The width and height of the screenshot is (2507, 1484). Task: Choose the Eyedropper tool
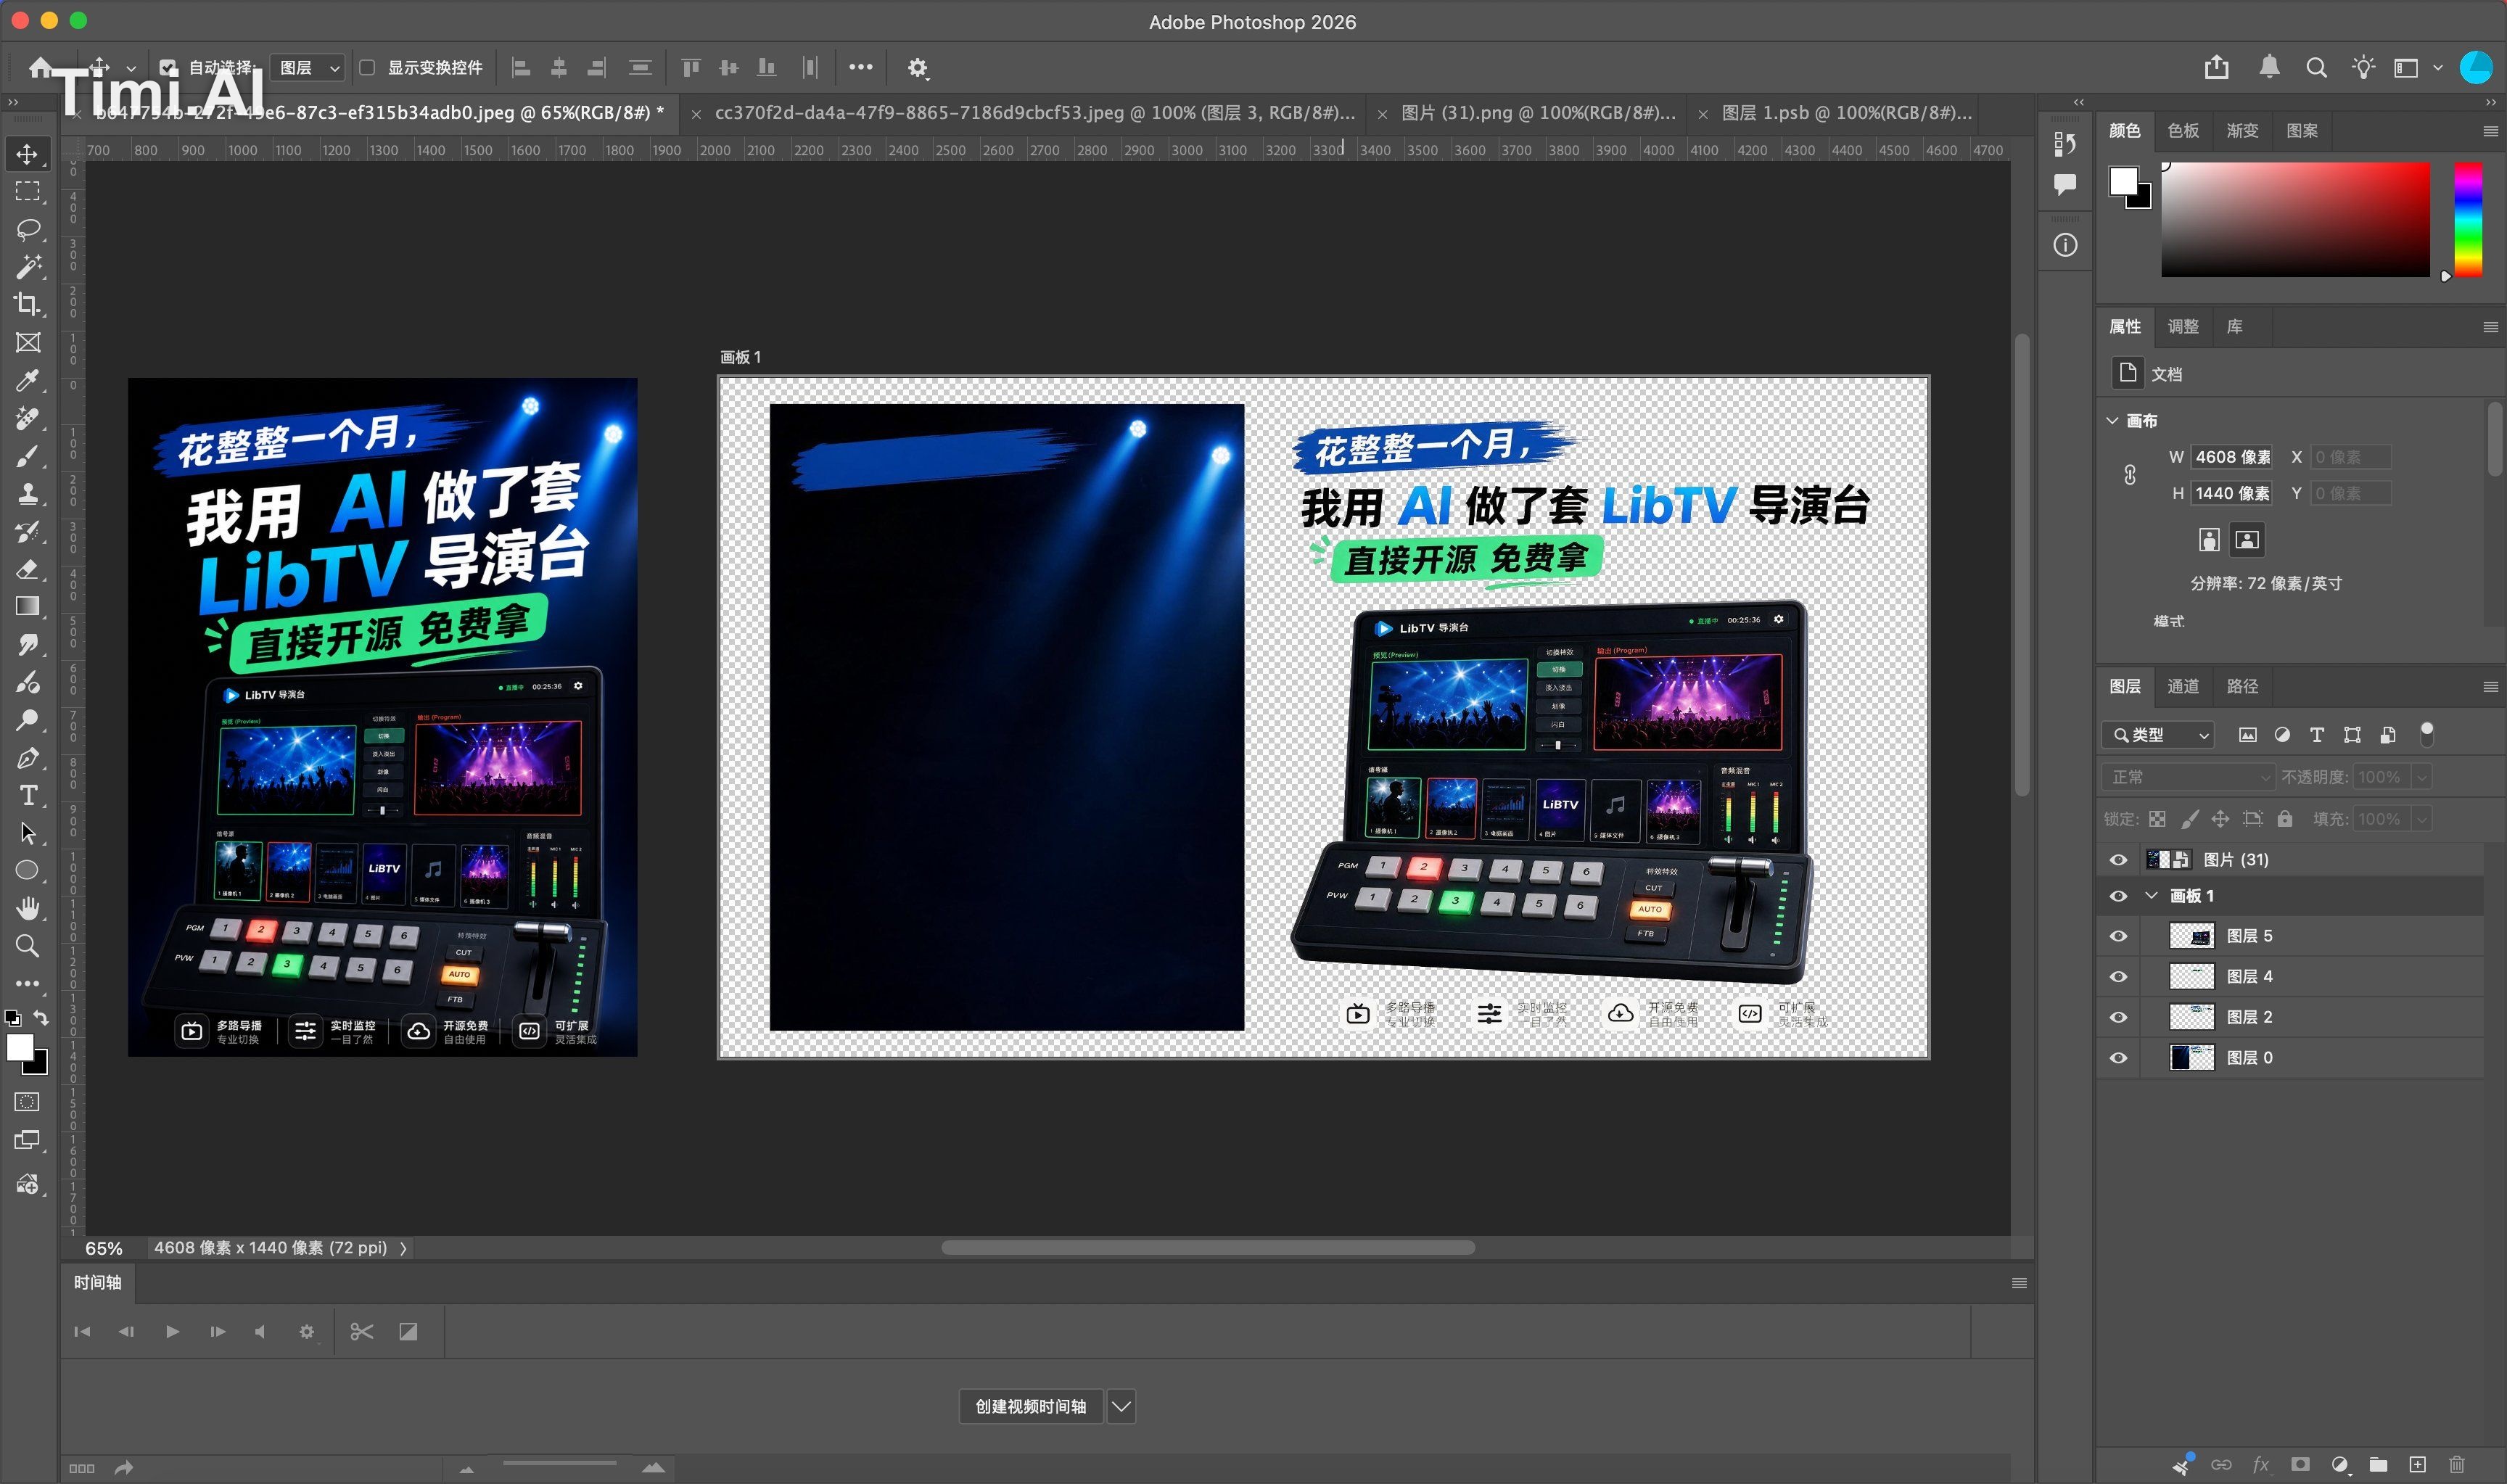tap(28, 380)
